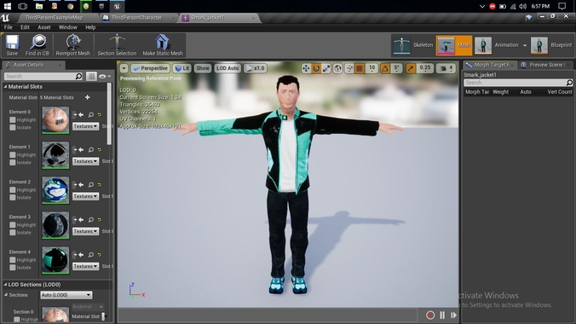Open the File menu
The height and width of the screenshot is (324, 576).
[x=8, y=27]
